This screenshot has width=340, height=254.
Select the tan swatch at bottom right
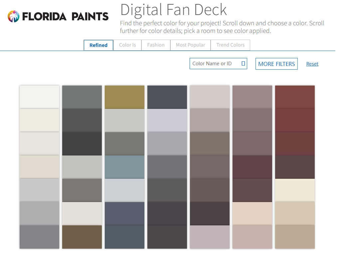(x=295, y=237)
